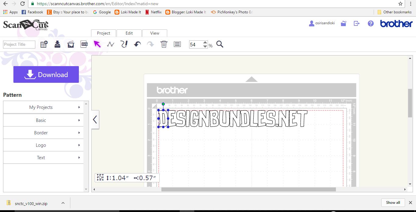Select the DESIGNBUNDLES.NET outlined text on mat
This screenshot has height=212, width=416.
(233, 119)
